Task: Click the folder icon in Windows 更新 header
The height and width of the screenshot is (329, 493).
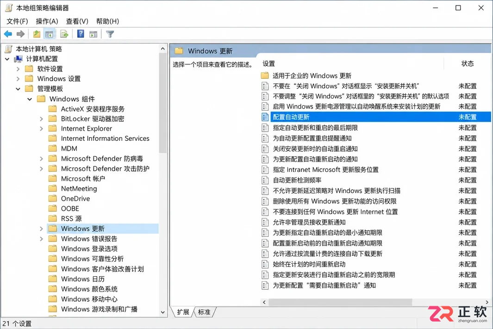Action: point(179,51)
